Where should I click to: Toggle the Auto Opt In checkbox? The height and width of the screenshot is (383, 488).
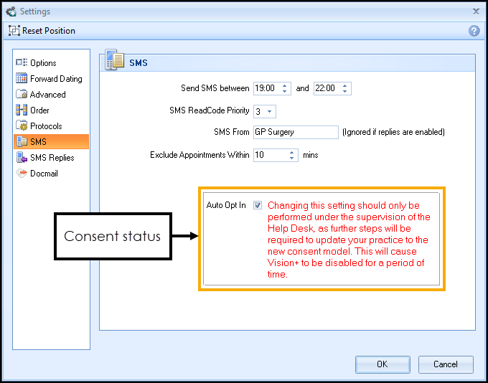point(258,205)
